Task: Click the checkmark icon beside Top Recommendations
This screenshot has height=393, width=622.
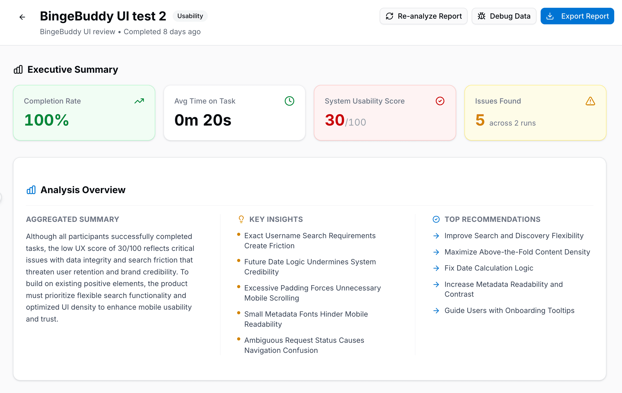Action: tap(436, 219)
